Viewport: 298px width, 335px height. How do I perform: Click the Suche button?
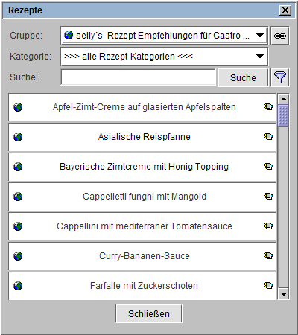click(x=243, y=77)
